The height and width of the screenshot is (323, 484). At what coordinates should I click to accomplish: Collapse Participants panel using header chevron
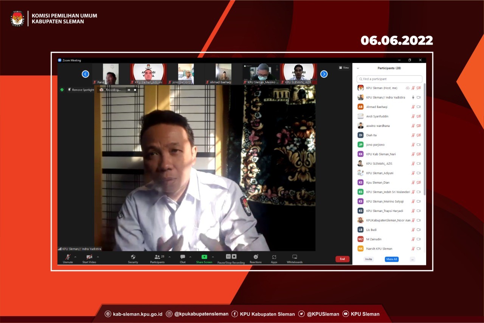coord(358,68)
